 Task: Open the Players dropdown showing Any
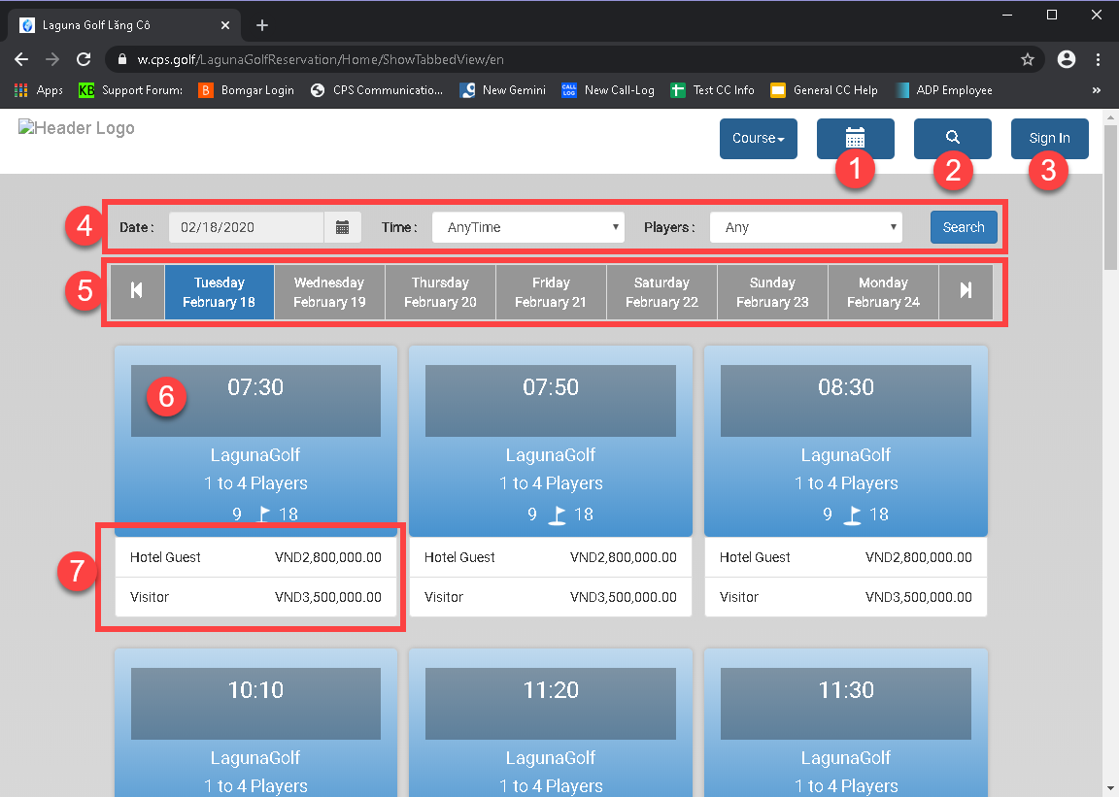click(x=805, y=227)
